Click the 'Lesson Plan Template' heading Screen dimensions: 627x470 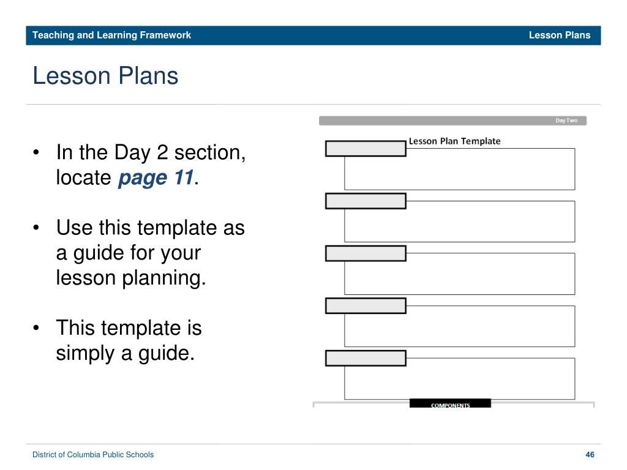[455, 141]
